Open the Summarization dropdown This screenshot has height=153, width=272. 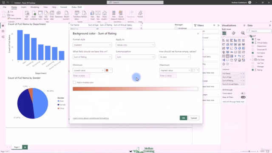135,57
